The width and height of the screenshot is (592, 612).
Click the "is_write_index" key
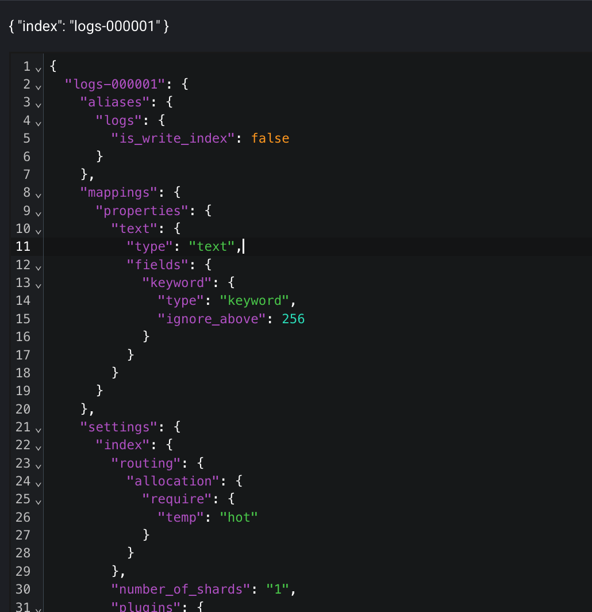pyautogui.click(x=173, y=138)
